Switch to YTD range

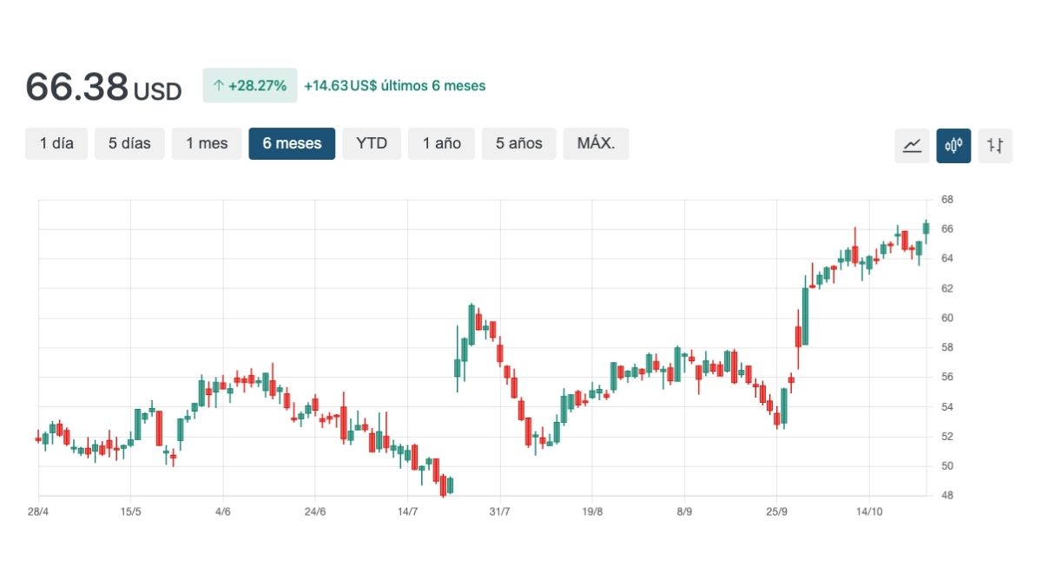(x=372, y=143)
